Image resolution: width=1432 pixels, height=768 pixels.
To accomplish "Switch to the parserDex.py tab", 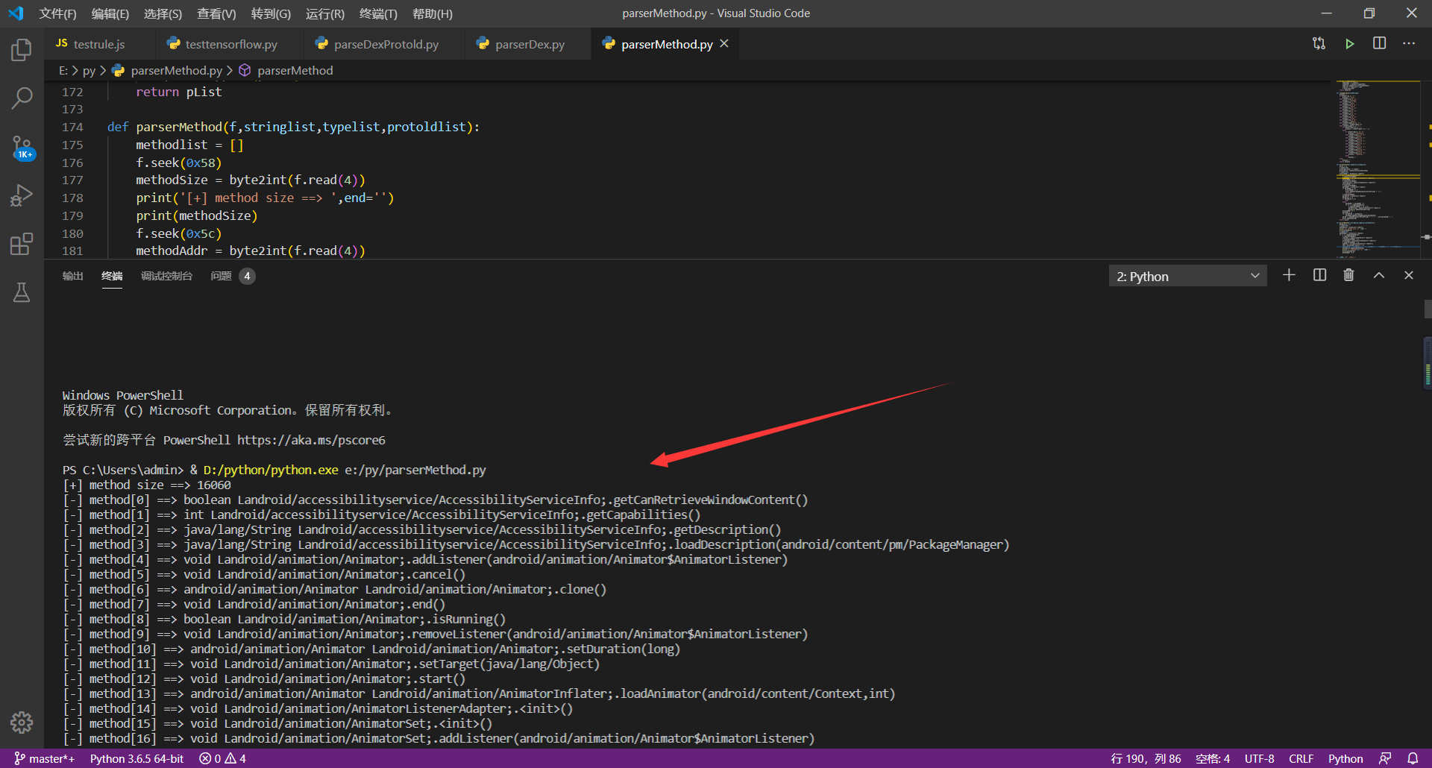I will coord(528,44).
